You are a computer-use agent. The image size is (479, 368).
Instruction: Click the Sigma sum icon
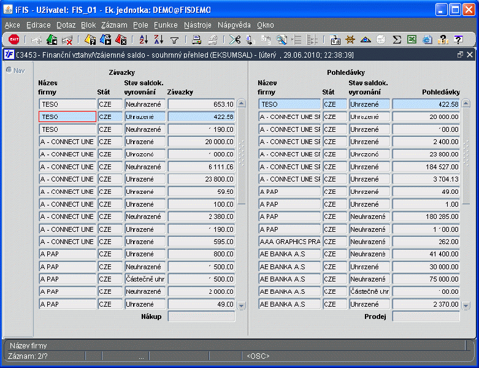397,39
